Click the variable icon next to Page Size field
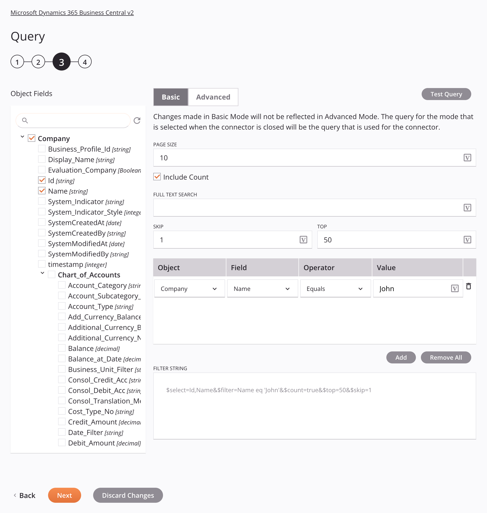 [467, 157]
